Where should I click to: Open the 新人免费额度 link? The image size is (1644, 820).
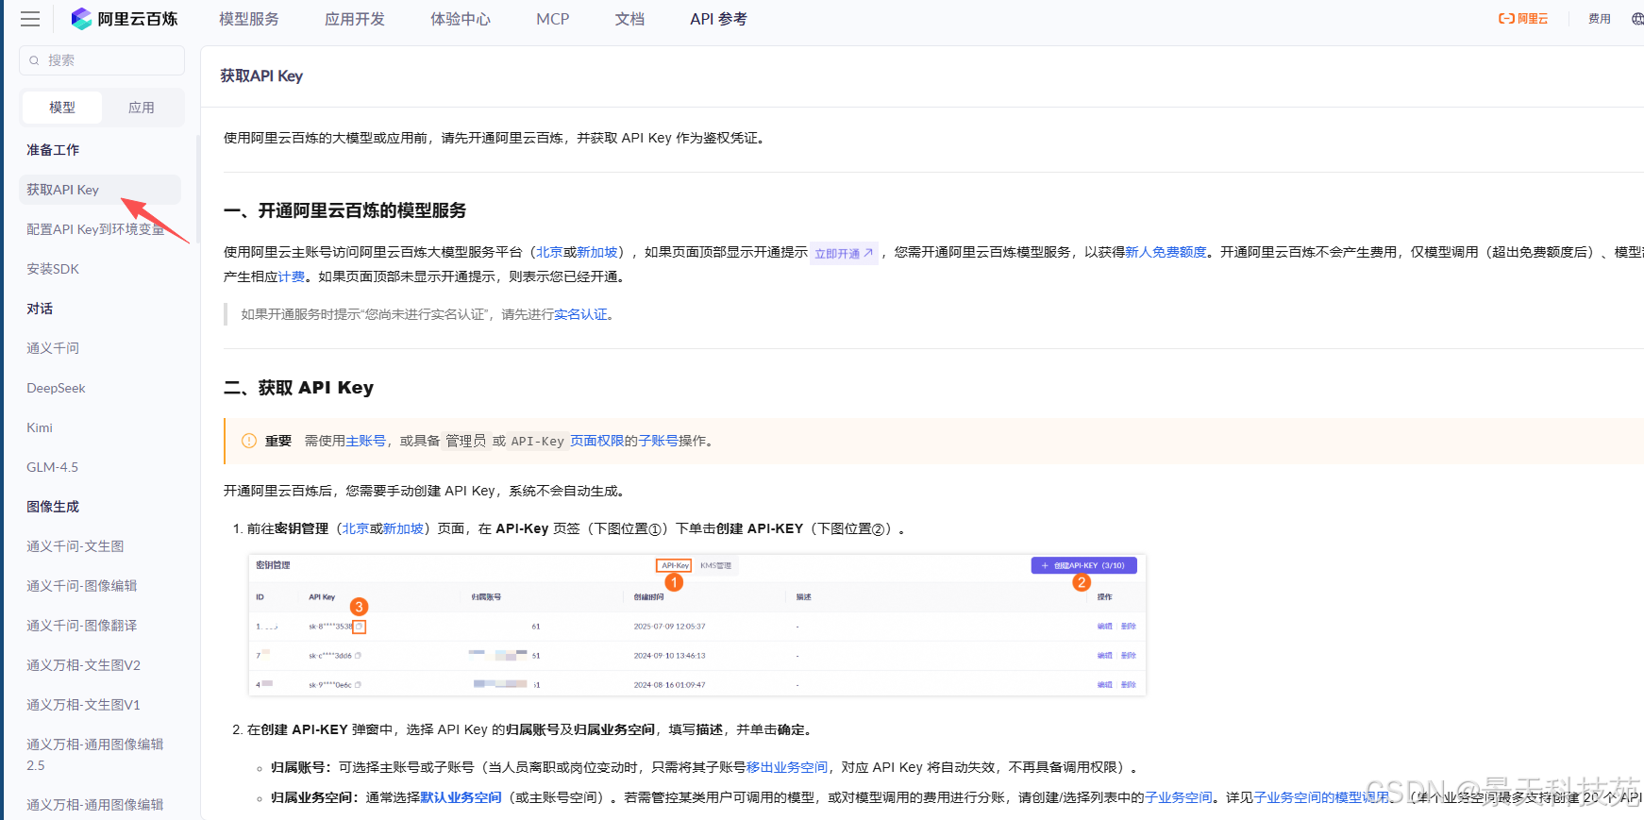[x=1166, y=252]
